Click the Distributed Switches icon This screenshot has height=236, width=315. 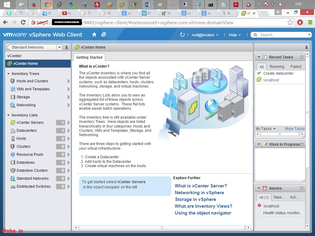(x=13, y=187)
